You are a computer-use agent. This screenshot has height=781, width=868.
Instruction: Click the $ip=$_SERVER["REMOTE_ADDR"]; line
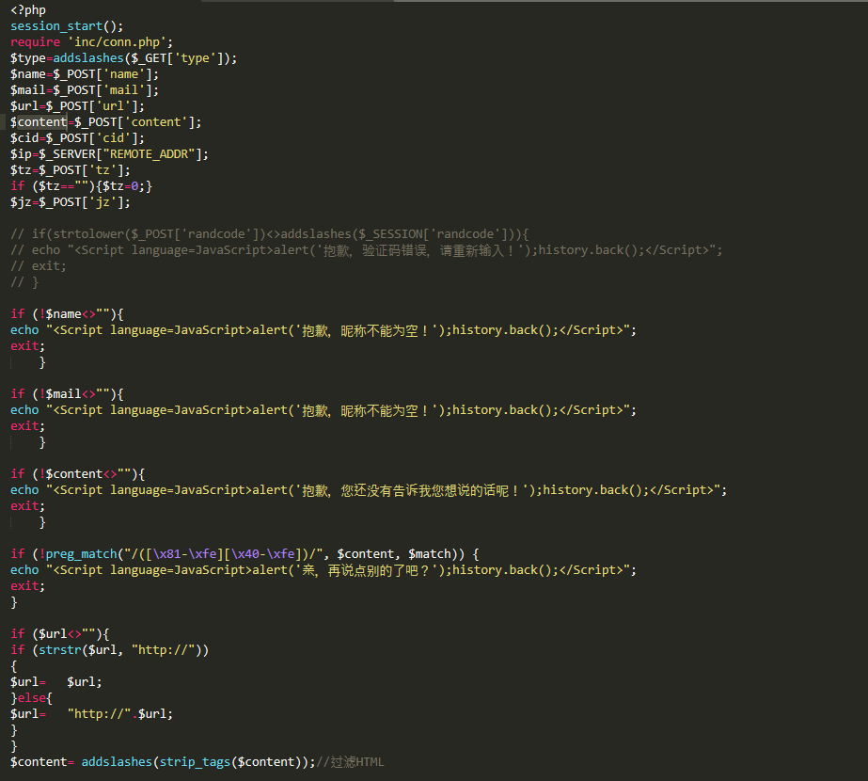click(110, 154)
